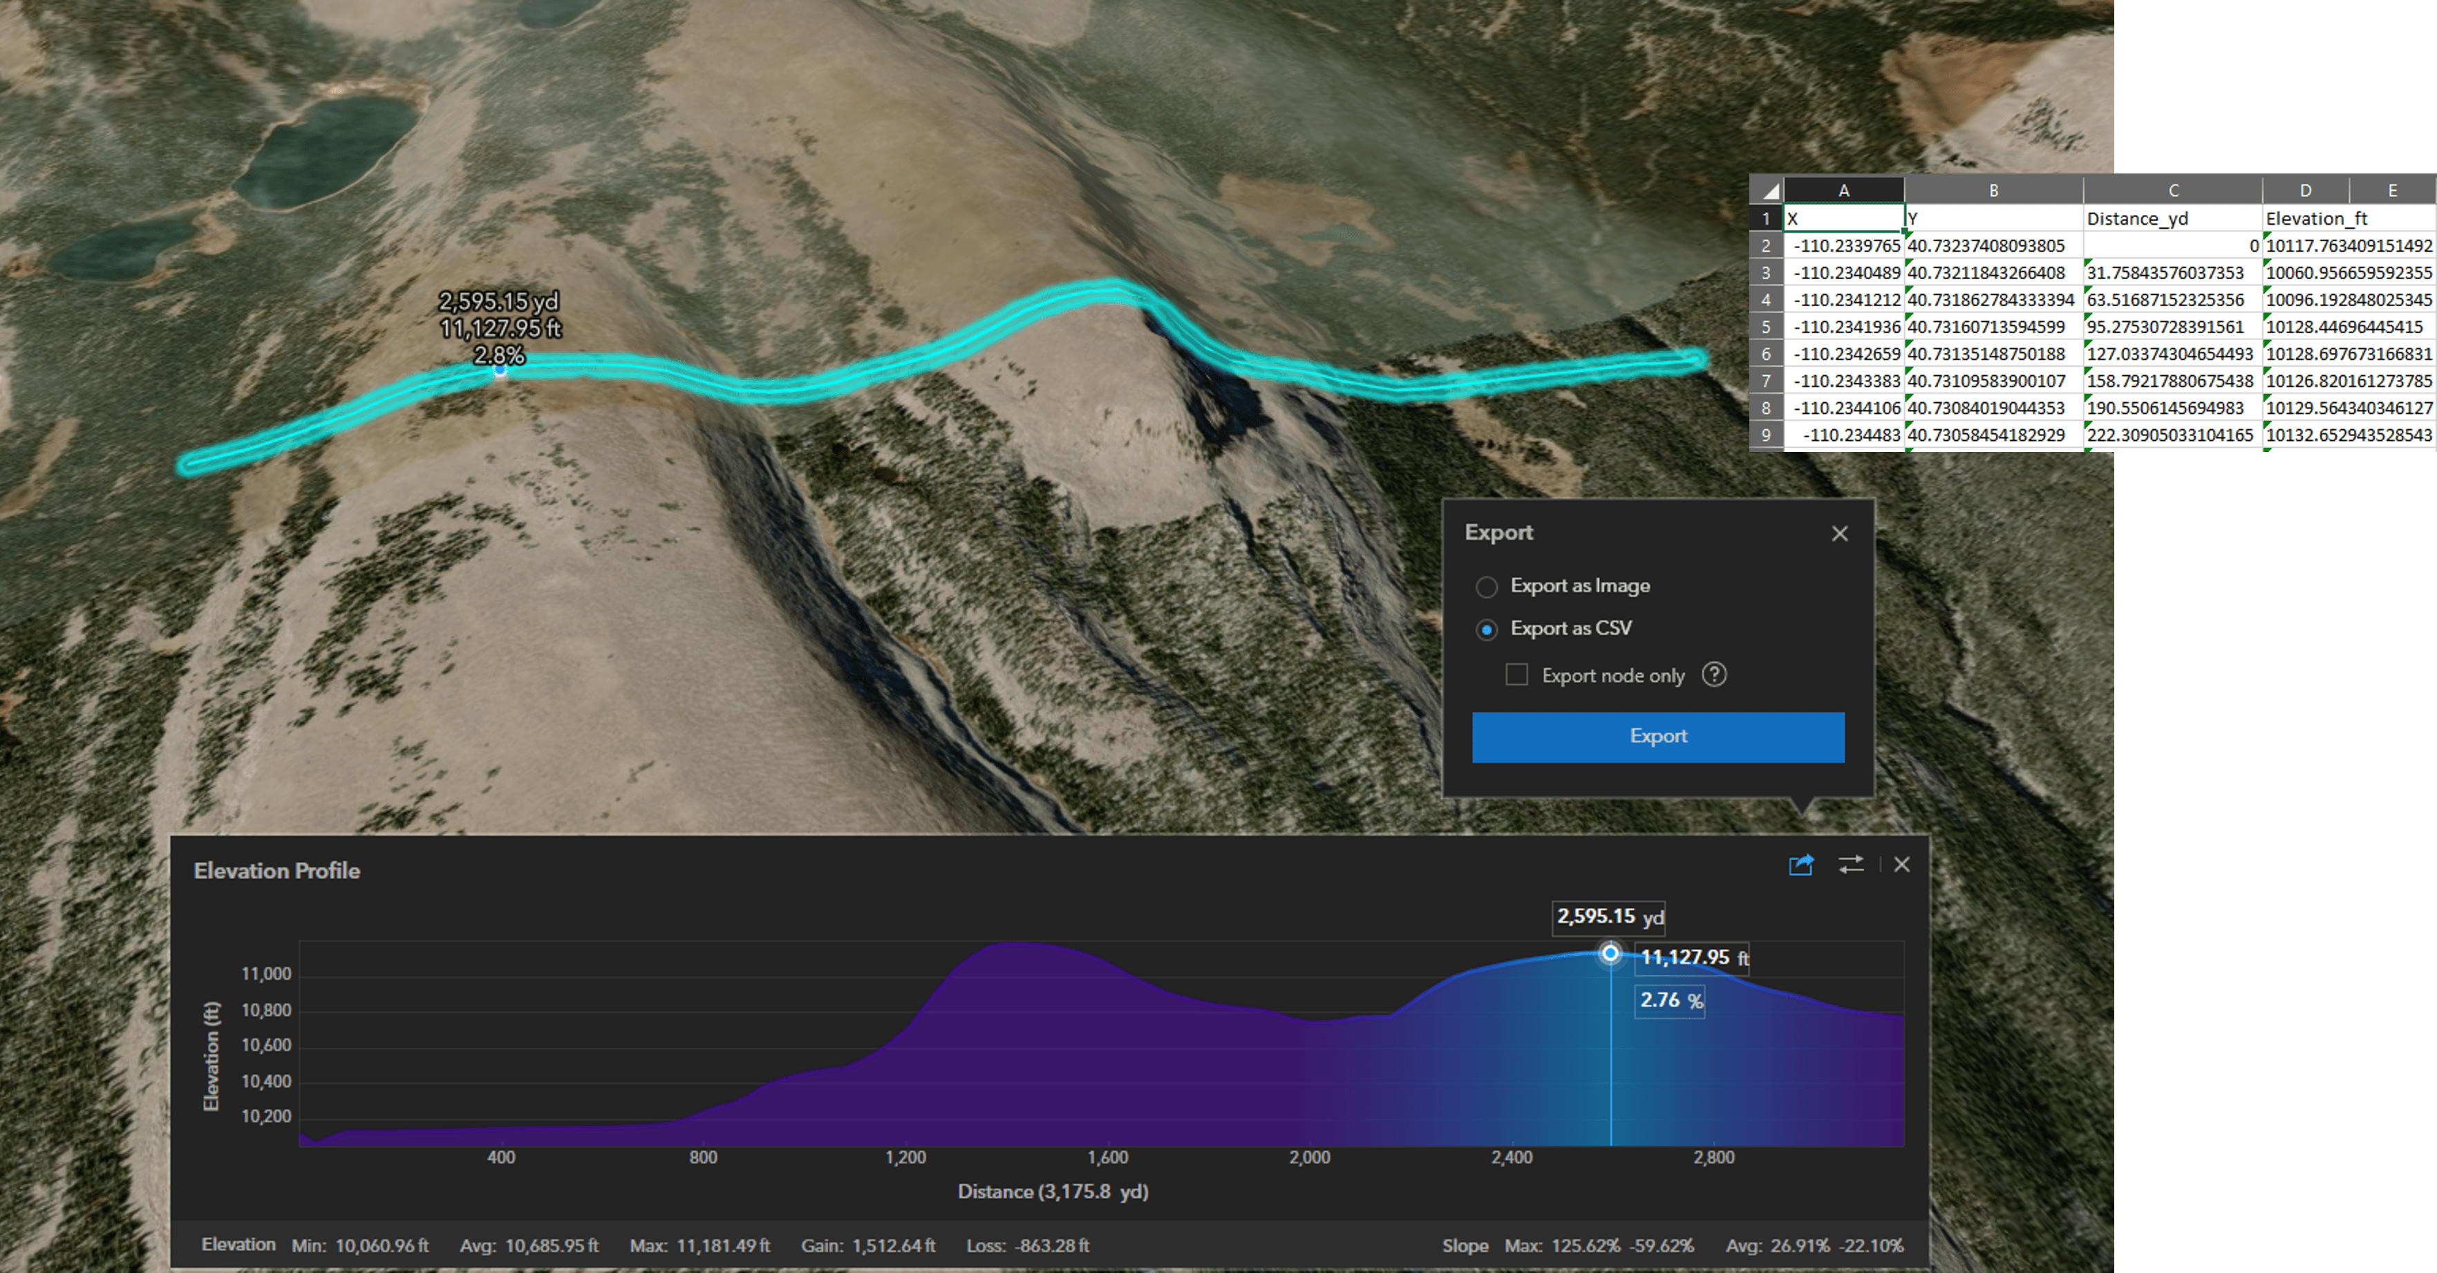This screenshot has width=2437, height=1273.
Task: Click row header 5 in the spreadsheet
Action: click(x=1765, y=326)
